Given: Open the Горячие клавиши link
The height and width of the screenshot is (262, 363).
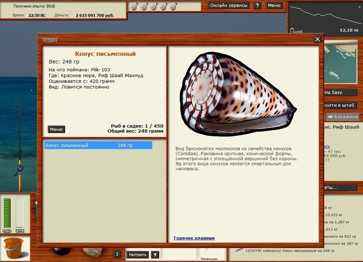Looking at the screenshot, I should (194, 238).
